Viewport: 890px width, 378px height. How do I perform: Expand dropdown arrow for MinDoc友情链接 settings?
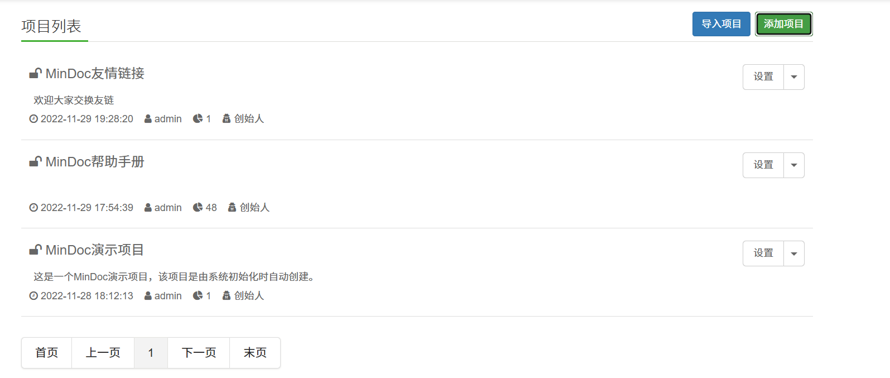point(793,77)
